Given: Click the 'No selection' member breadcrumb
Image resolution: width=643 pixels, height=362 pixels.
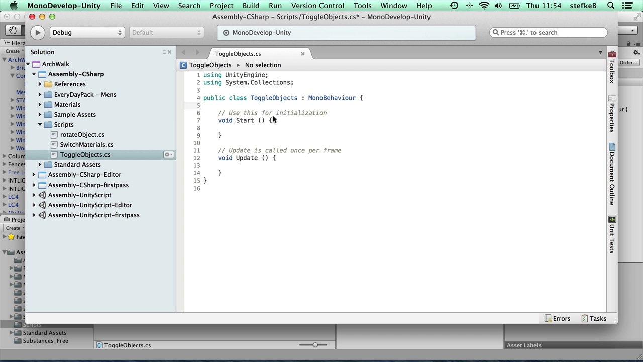Looking at the screenshot, I should (x=263, y=65).
